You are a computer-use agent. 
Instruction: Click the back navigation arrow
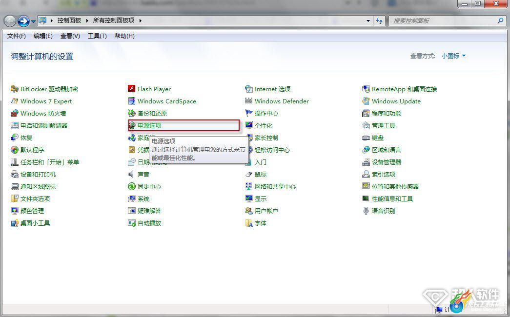tap(10, 21)
